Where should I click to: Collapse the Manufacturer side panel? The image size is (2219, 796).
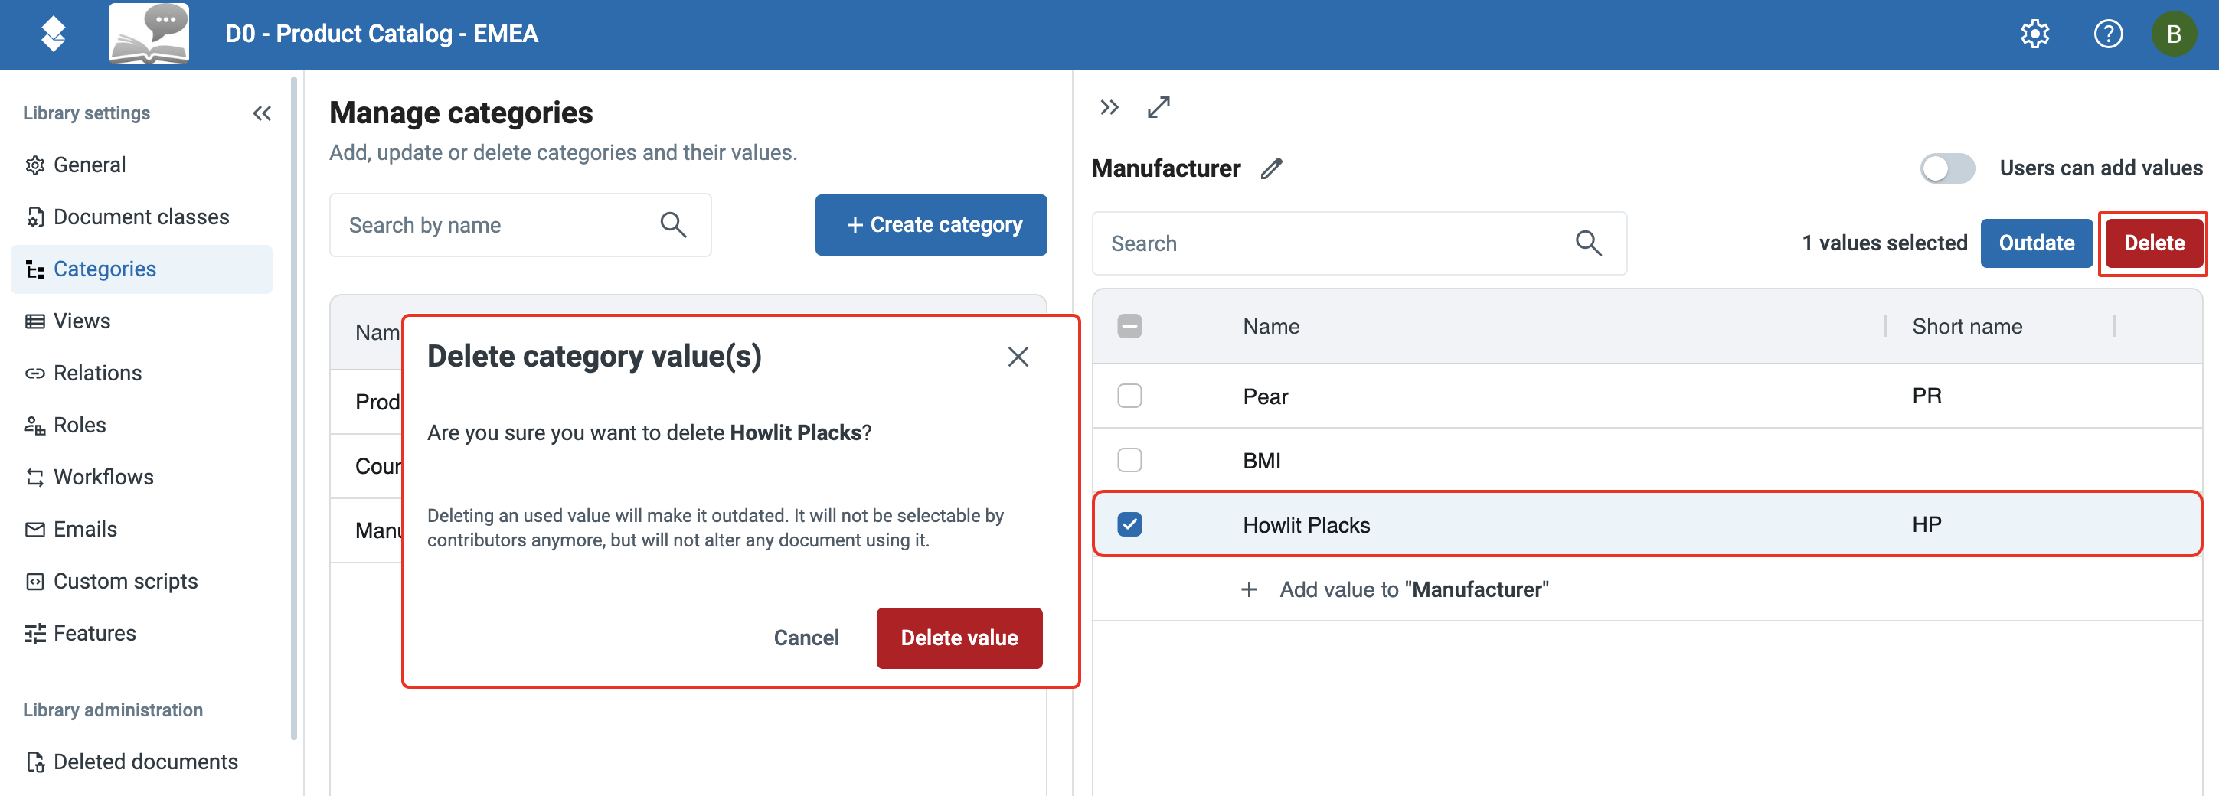click(1109, 107)
